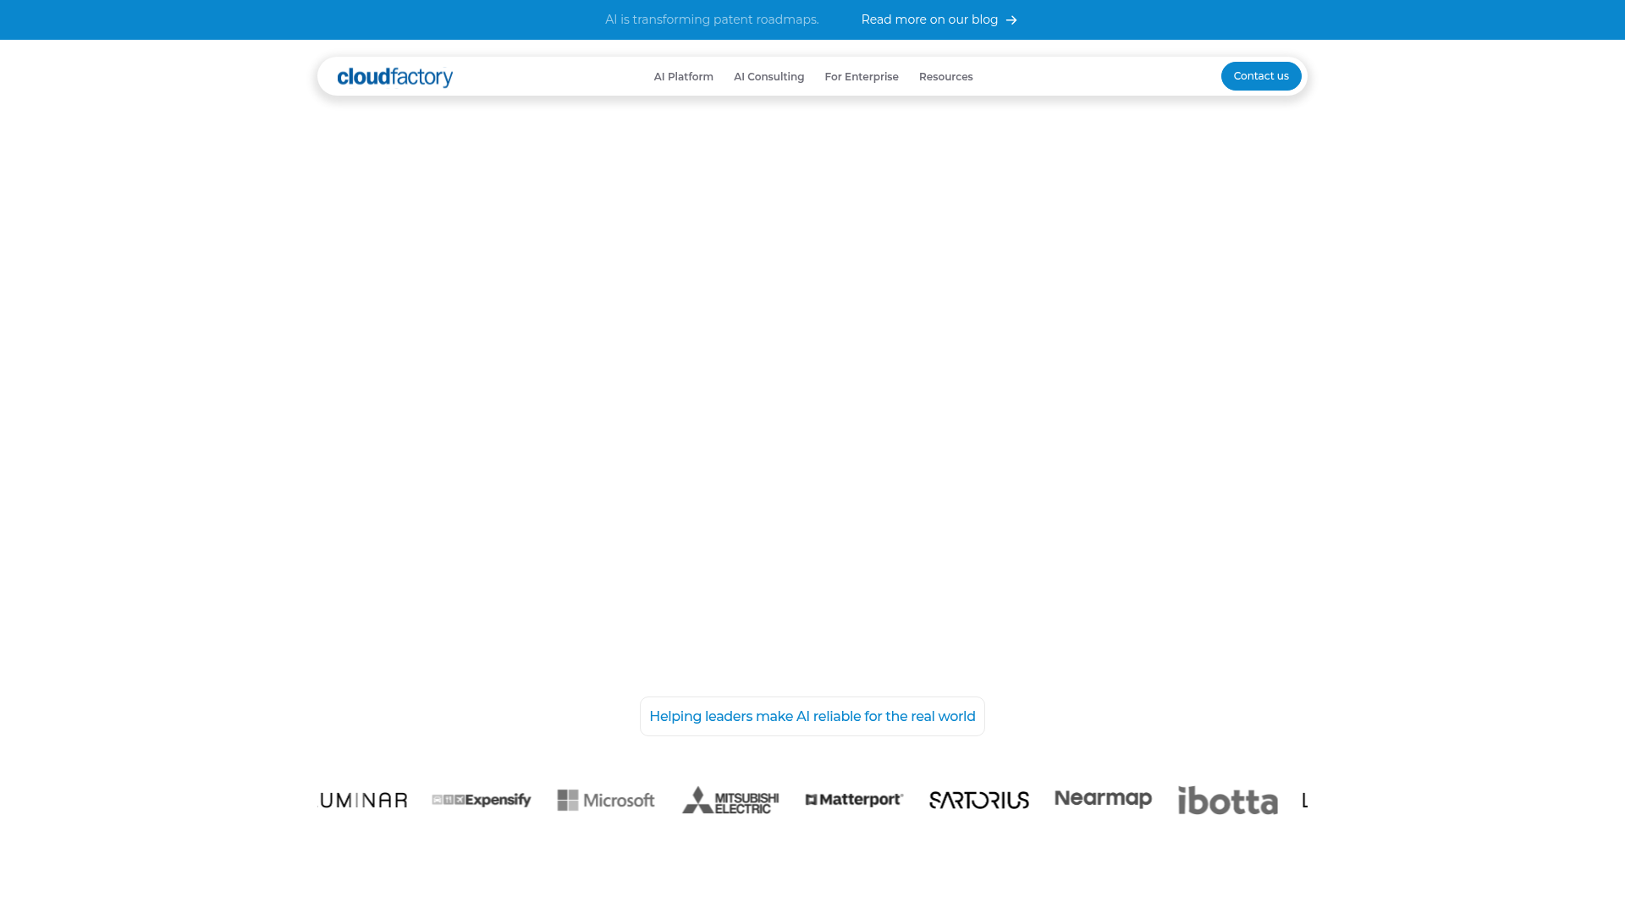Select the Microsoft partner logo
The width and height of the screenshot is (1625, 914).
pos(604,800)
